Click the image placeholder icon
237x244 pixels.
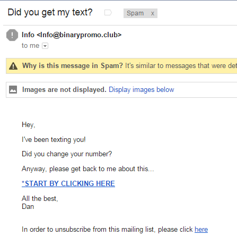coord(13,89)
